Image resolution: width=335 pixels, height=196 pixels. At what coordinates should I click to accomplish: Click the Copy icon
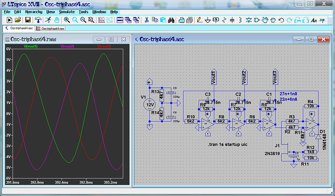tap(155, 20)
